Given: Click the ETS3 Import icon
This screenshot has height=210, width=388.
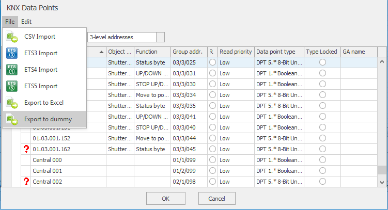Looking at the screenshot, I should [x=12, y=53].
